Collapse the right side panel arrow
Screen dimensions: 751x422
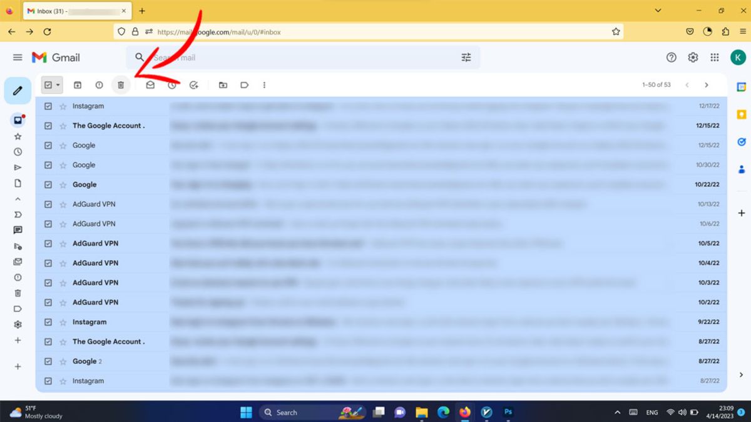coord(742,375)
